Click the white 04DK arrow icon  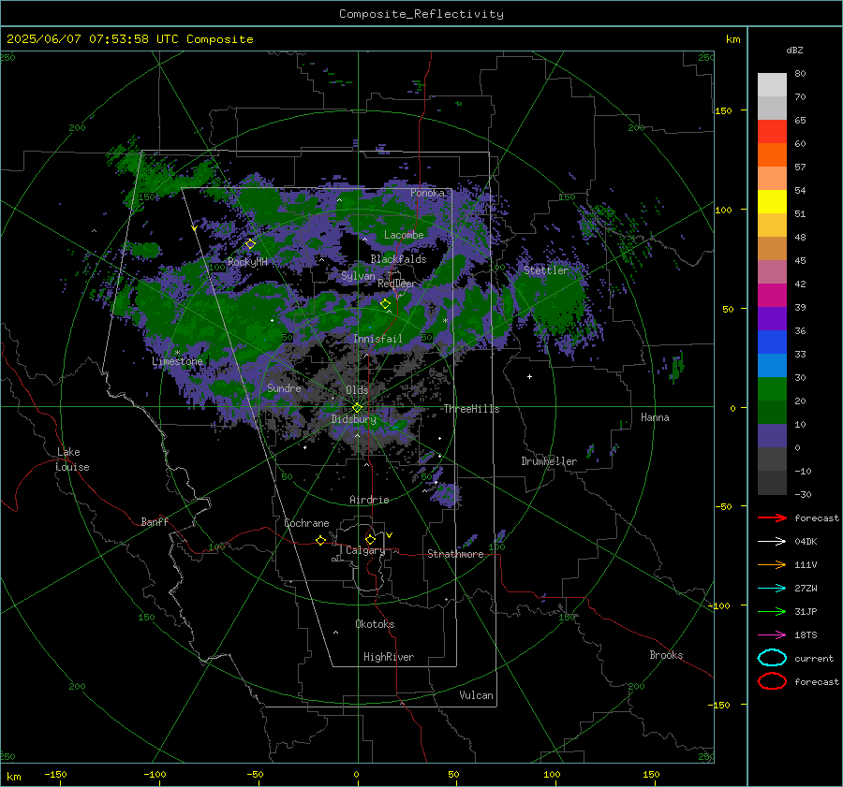(x=772, y=541)
